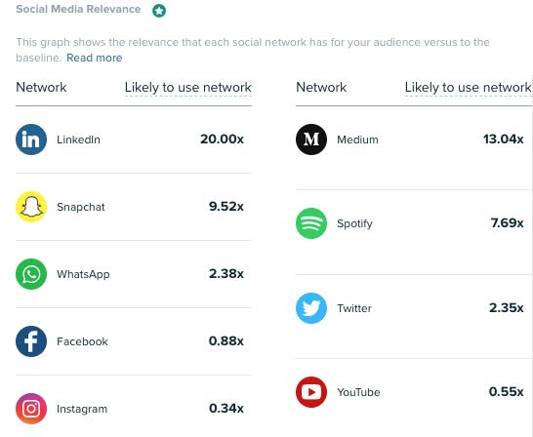Click the Snapchat network label
This screenshot has height=437, width=533.
(x=81, y=207)
